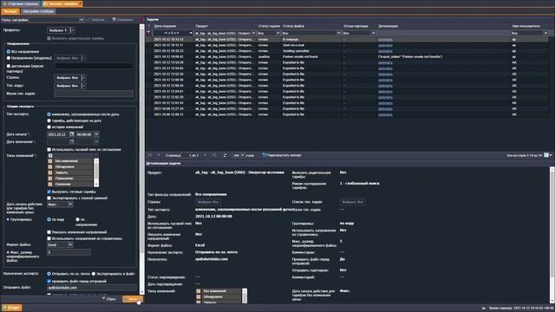Image resolution: width=555 pixels, height=312 pixels.
Task: Open the start time dropdown
Action: tap(96, 134)
